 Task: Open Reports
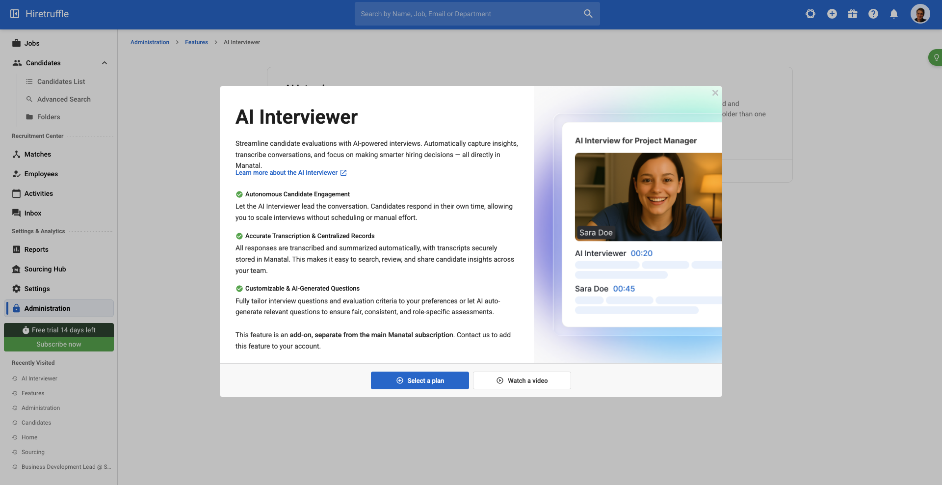pyautogui.click(x=59, y=249)
